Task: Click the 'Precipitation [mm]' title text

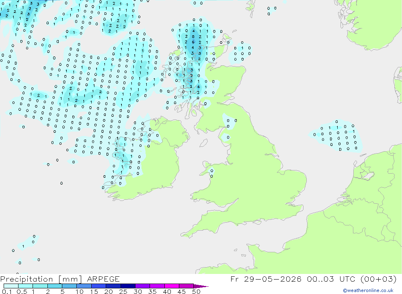Action: click(41, 279)
